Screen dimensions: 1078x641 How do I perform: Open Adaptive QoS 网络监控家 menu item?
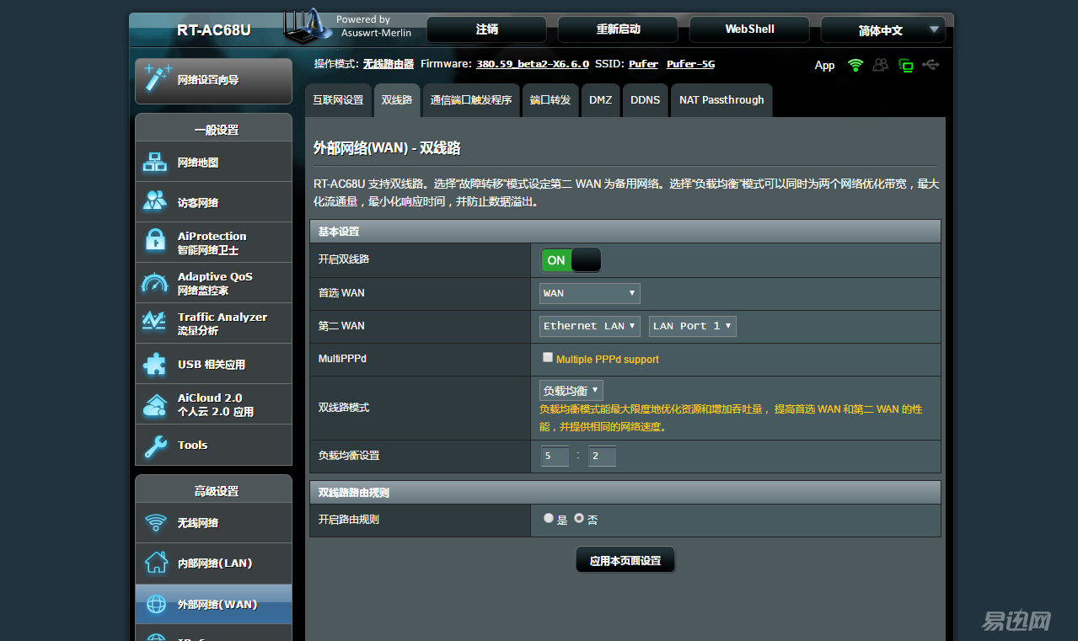point(213,283)
